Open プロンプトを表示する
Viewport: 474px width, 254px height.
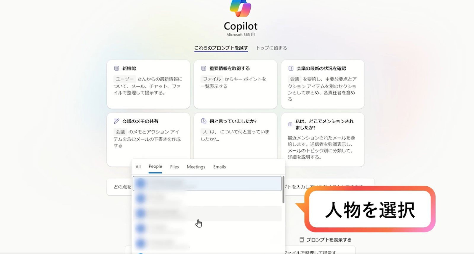tap(325, 240)
